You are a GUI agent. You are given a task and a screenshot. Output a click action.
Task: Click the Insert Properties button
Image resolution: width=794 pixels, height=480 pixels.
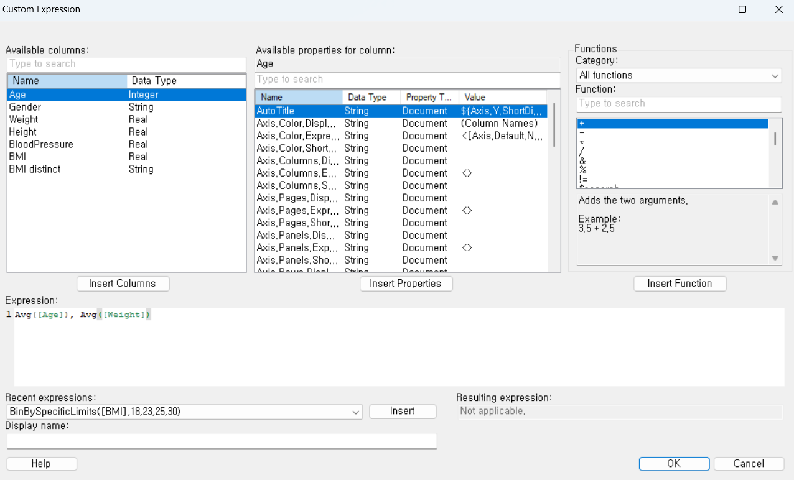click(x=406, y=284)
